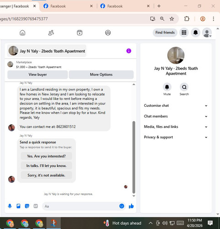Expand Customise chat section

point(176,105)
